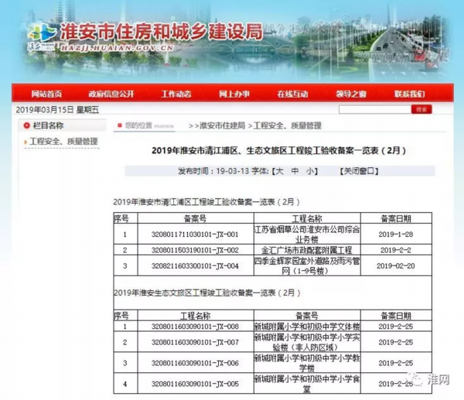Open the 网站首页 menu item

(46, 94)
